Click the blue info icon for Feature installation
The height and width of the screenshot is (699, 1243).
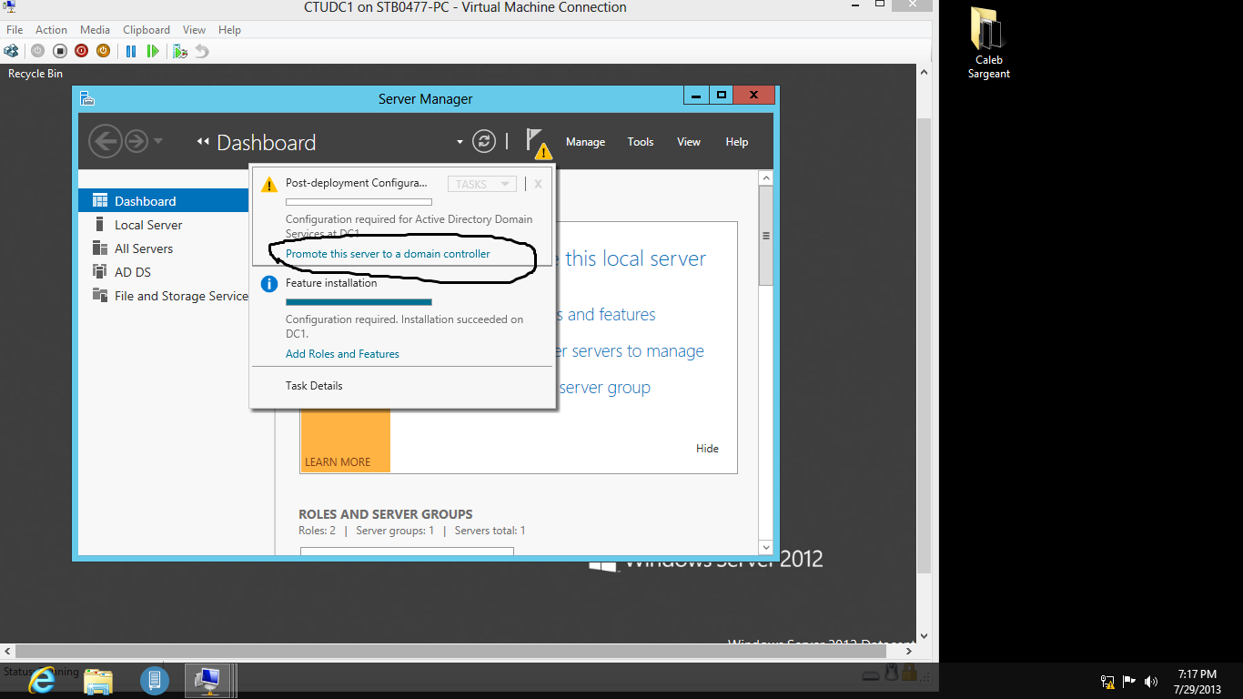point(269,284)
